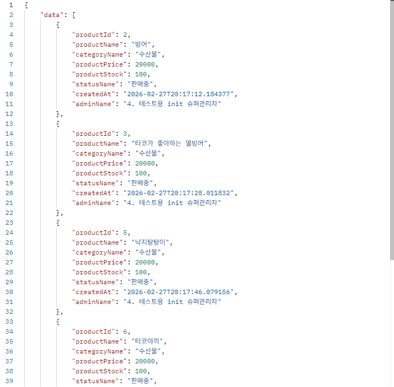394x387 pixels.
Task: Click the closing brace on line 32
Action: 58,312
